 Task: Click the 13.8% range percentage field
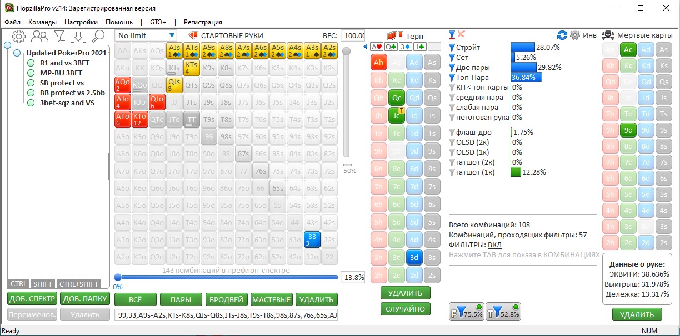(353, 277)
